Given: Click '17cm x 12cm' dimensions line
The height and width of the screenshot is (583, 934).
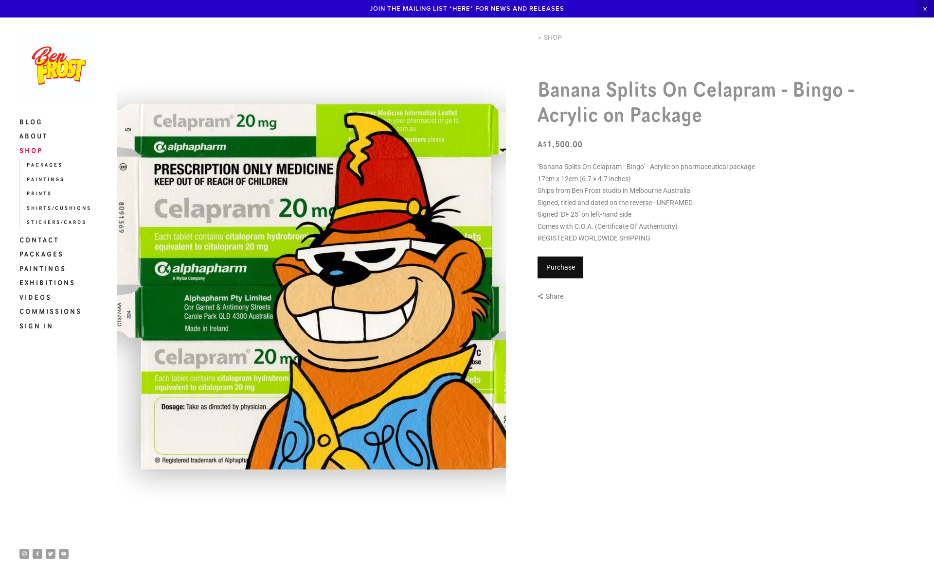Looking at the screenshot, I should [x=584, y=179].
